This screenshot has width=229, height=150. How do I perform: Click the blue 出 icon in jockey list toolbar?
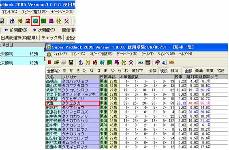81,63
